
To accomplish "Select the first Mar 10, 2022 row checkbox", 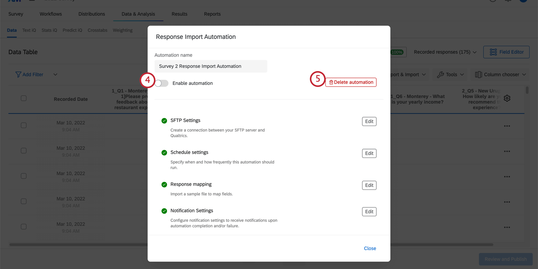I will coord(24,125).
